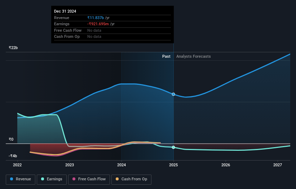Click the tooltip date Dec 31 2024
This screenshot has width=296, height=189.
[x=65, y=11]
